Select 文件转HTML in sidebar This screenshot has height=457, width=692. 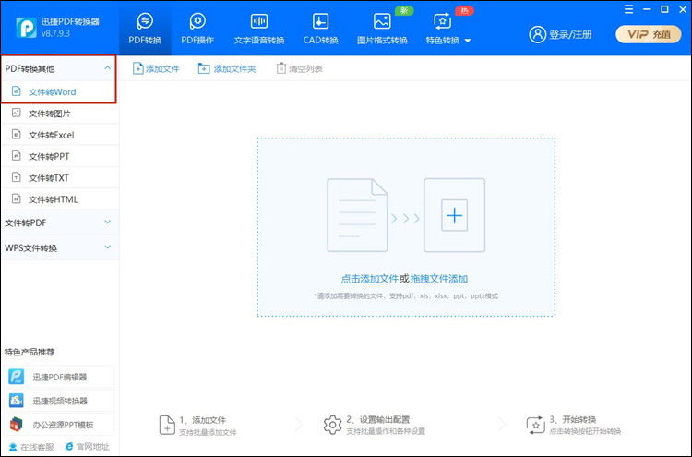point(60,199)
